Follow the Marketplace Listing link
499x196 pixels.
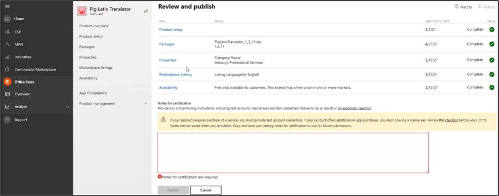pos(175,75)
